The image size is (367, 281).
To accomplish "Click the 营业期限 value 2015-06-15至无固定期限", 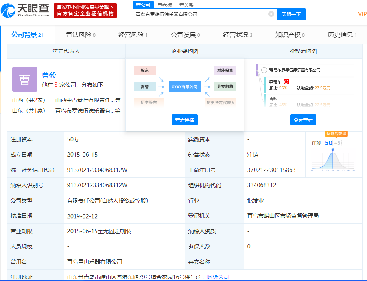I will pyautogui.click(x=99, y=231).
